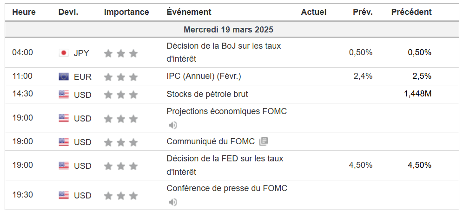Click the Actuel column header
The width and height of the screenshot is (463, 217).
tap(314, 12)
